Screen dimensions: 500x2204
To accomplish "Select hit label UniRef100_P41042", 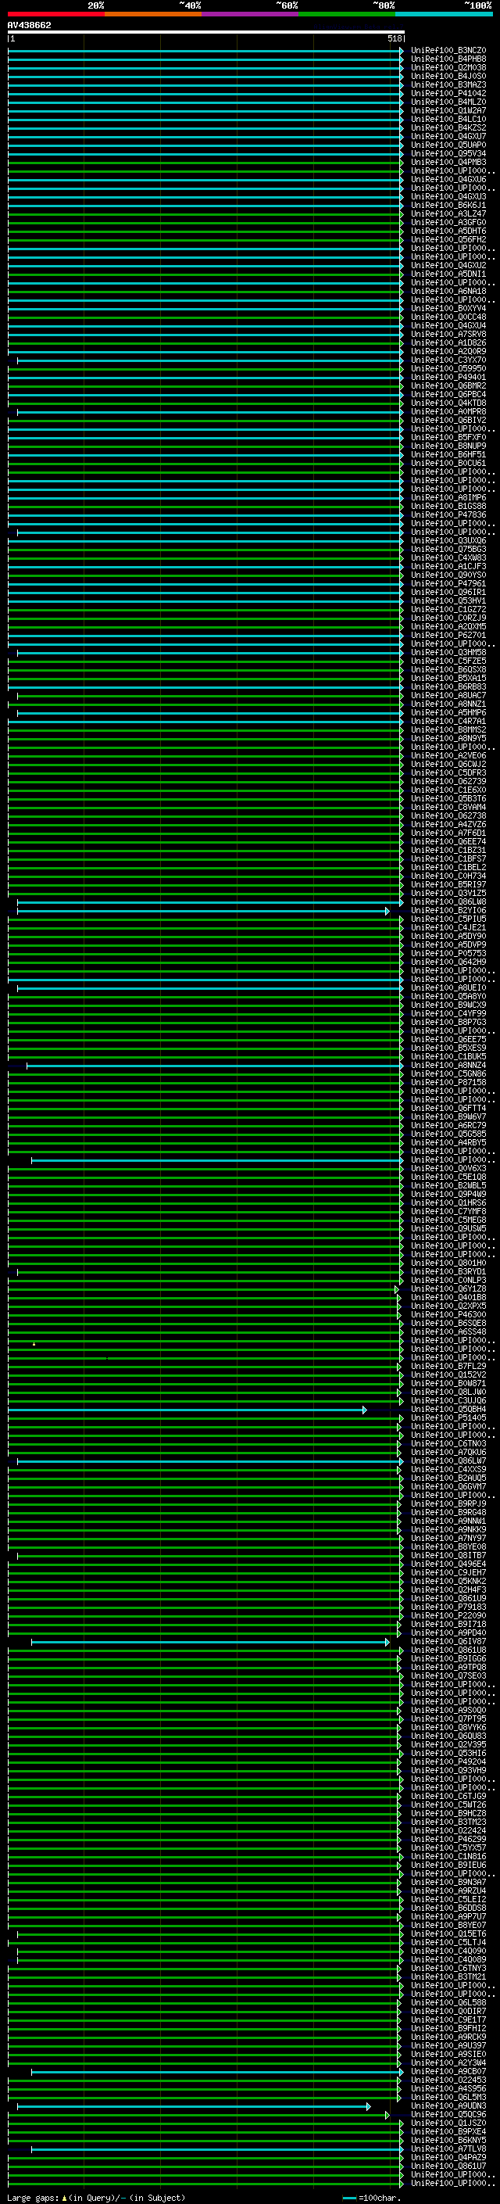I will 448,93.
